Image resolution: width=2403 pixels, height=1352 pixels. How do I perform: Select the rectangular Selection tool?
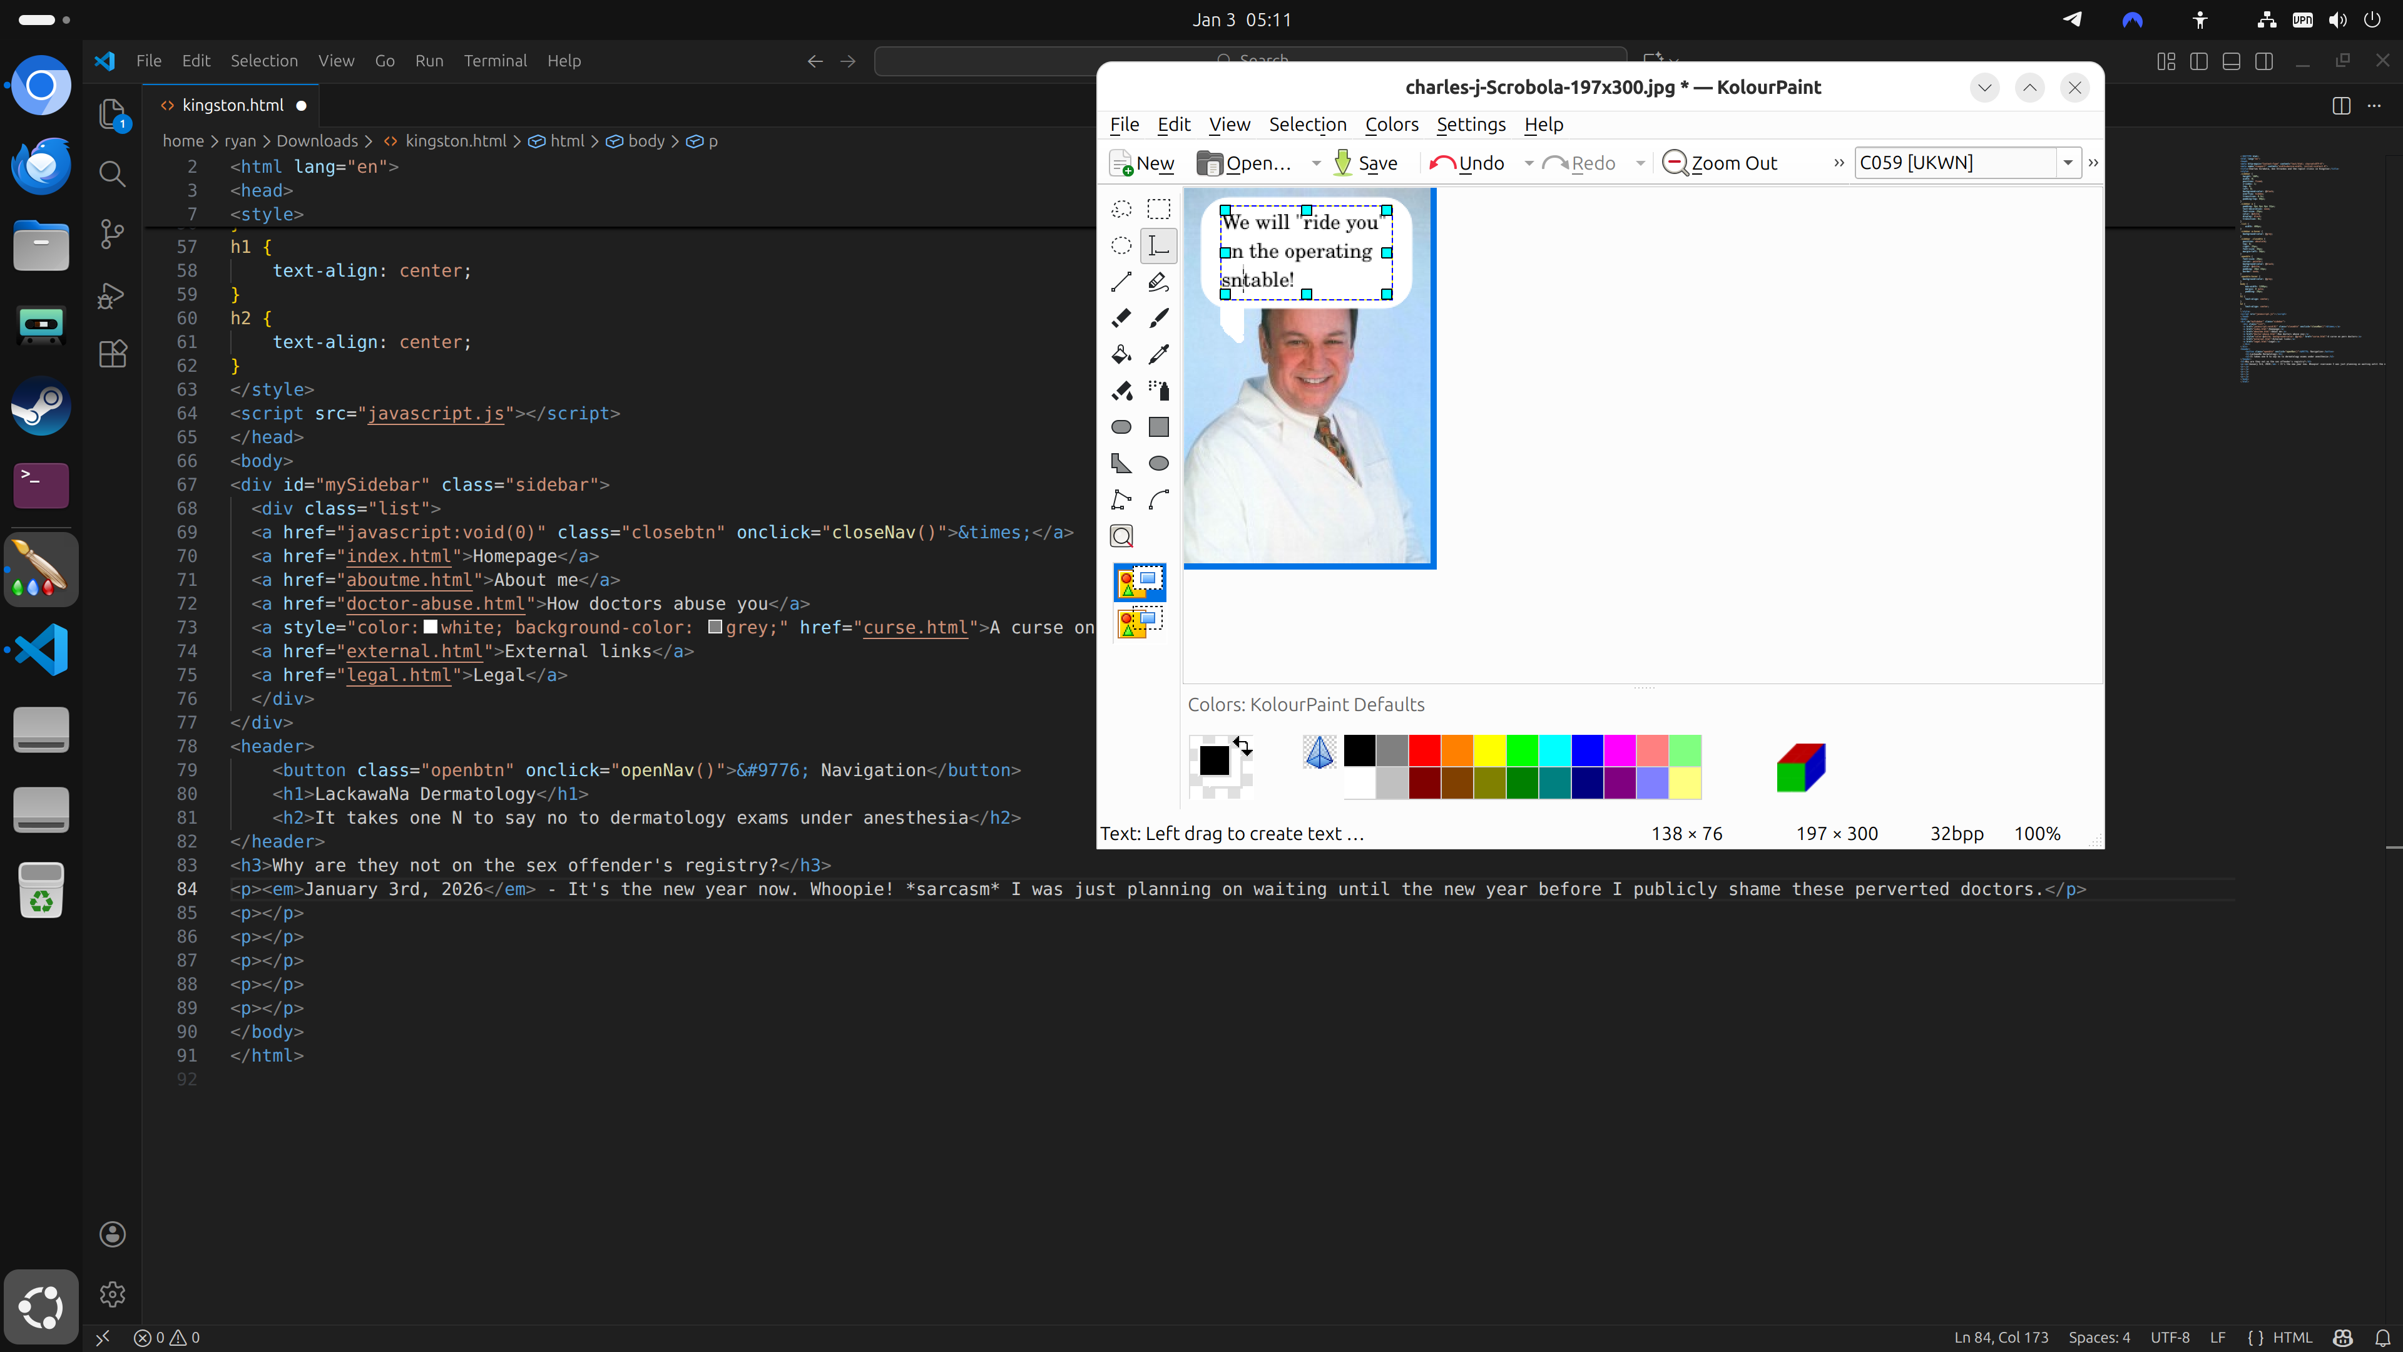coord(1158,209)
